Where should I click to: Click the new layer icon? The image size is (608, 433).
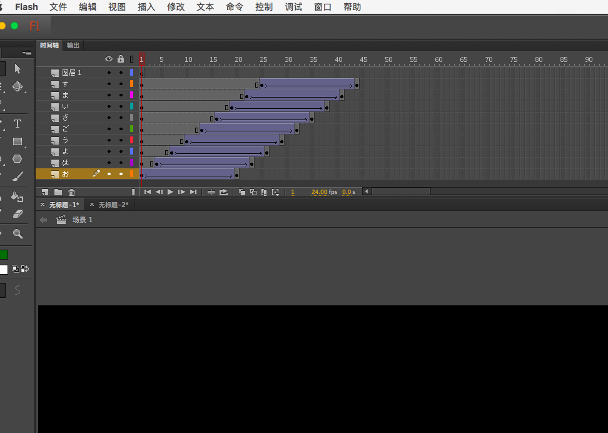[45, 192]
